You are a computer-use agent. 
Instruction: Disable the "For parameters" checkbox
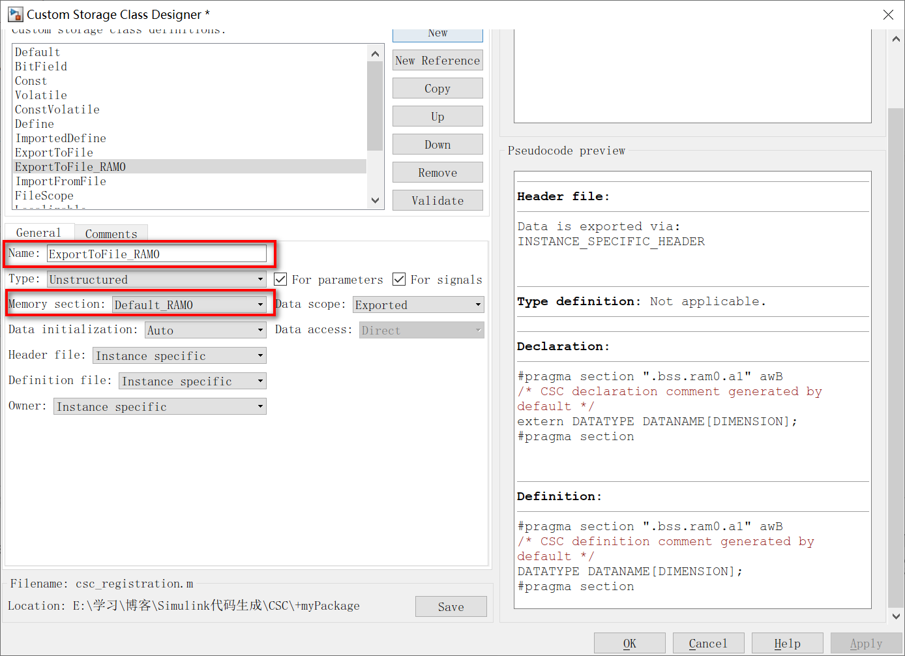pyautogui.click(x=280, y=279)
